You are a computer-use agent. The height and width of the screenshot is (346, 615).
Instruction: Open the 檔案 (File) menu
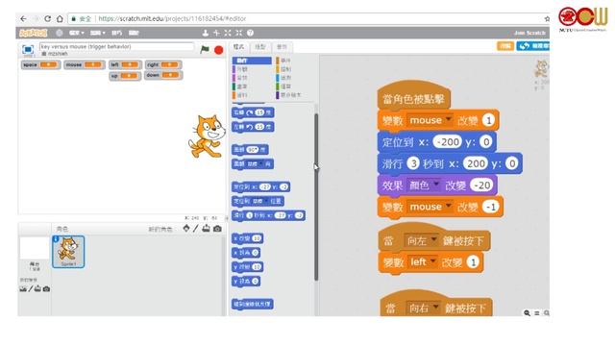tap(77, 33)
